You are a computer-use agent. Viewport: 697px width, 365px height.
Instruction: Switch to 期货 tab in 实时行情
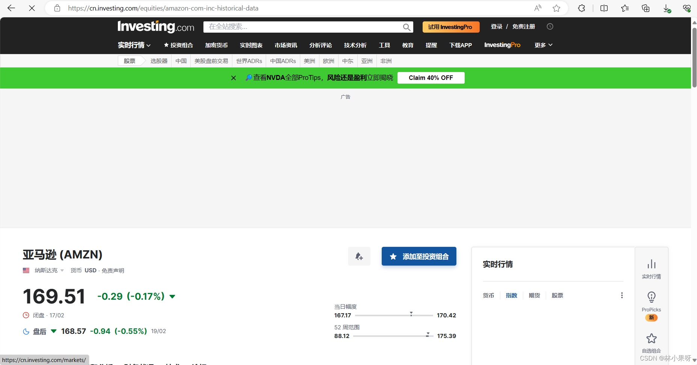(x=534, y=295)
